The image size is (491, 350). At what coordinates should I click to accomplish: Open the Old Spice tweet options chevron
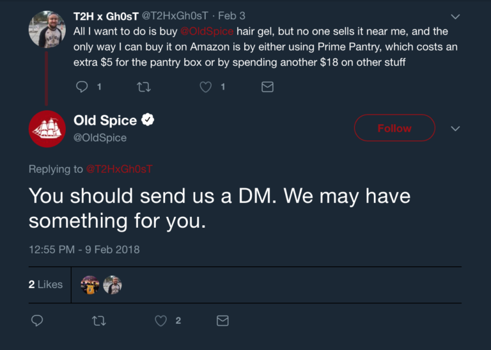[x=455, y=129]
